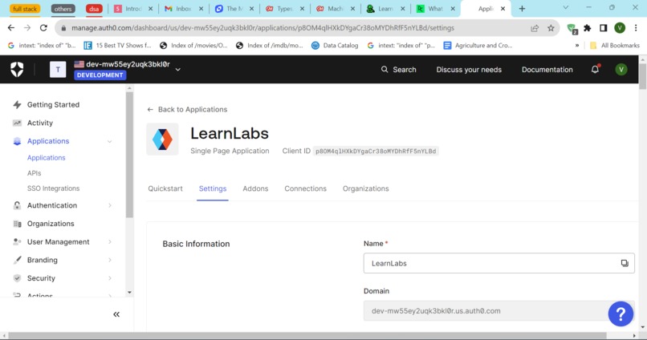Click the Organizations building icon
647x340 pixels.
(17, 224)
